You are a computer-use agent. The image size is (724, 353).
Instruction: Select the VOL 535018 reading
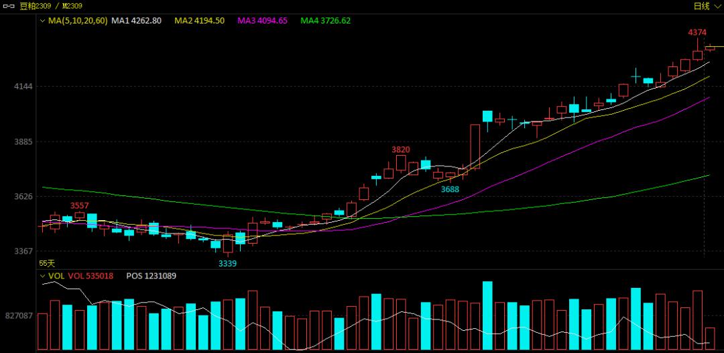point(90,276)
